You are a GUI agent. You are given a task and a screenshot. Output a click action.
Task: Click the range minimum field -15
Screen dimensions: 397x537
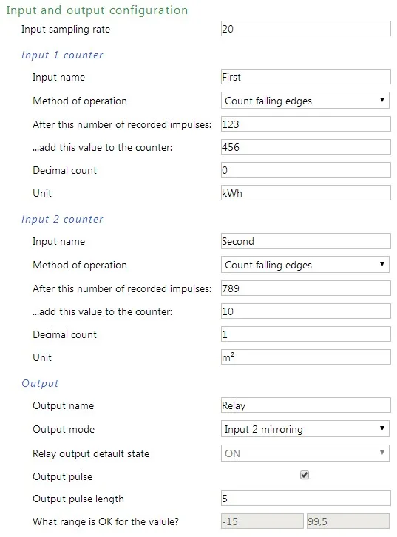(x=262, y=521)
